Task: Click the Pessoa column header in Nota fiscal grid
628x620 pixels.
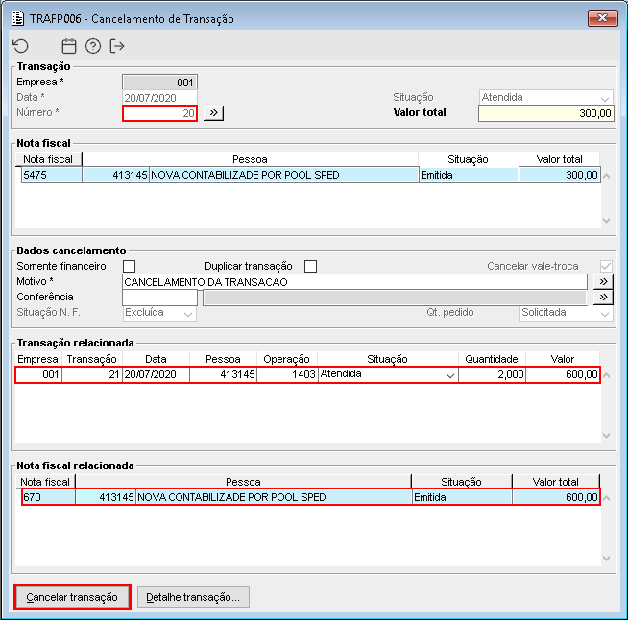Action: 250,159
